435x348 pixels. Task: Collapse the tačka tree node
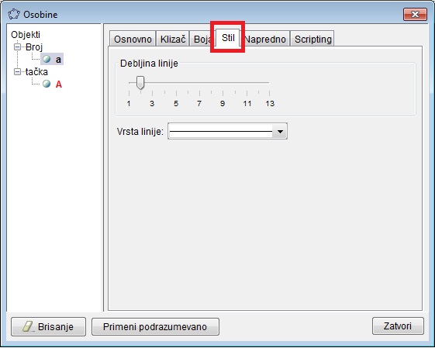[x=17, y=72]
